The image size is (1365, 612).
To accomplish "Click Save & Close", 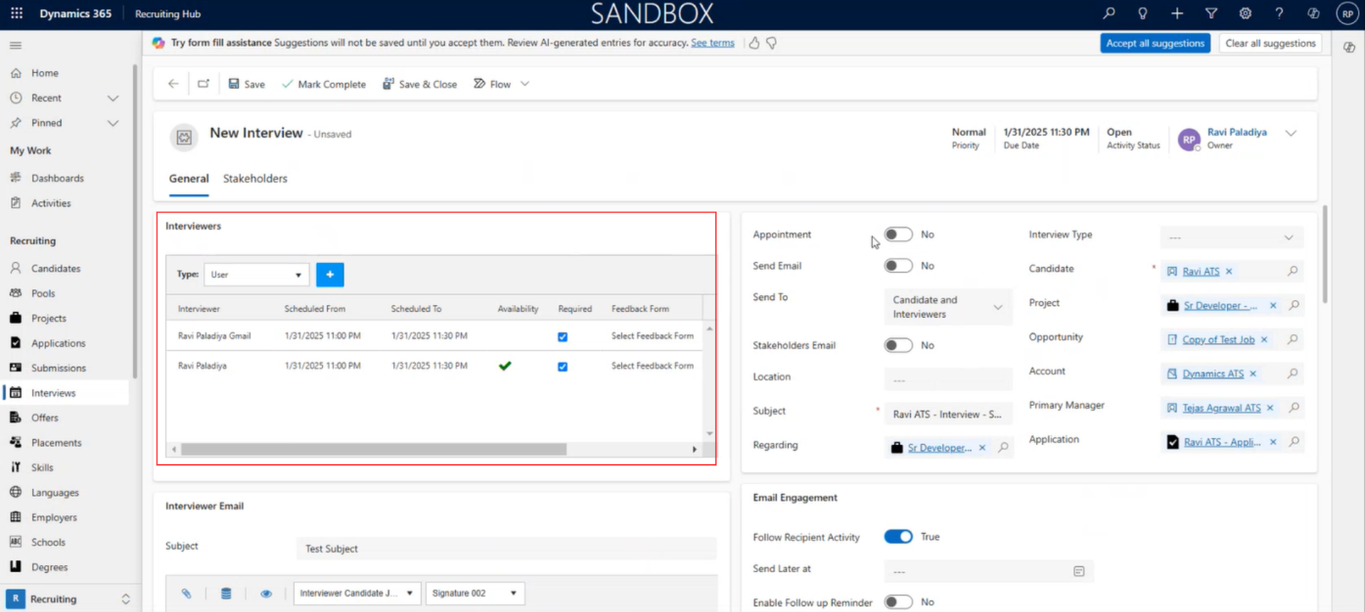I will pos(420,84).
